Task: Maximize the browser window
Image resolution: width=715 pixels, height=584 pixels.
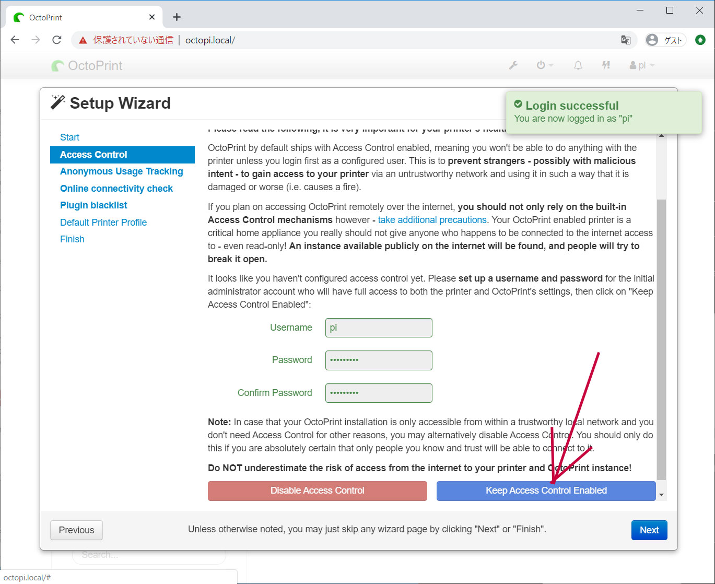Action: coord(670,10)
